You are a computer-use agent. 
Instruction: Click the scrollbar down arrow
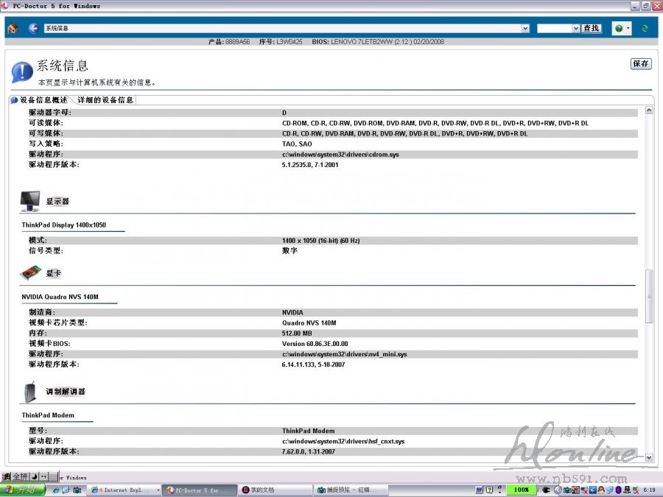(649, 457)
